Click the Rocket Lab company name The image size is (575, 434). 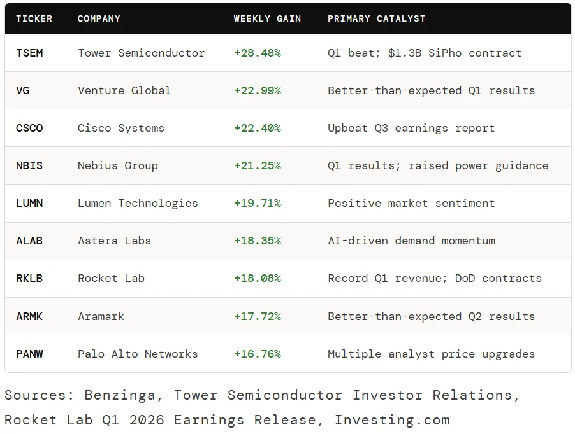pos(111,279)
